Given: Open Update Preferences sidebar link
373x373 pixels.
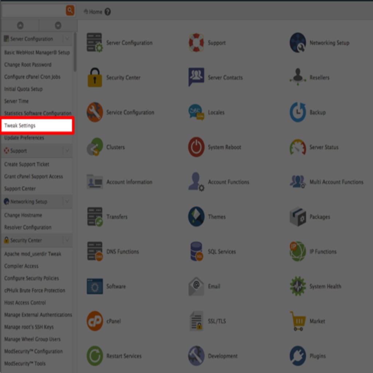Looking at the screenshot, I should (x=24, y=138).
